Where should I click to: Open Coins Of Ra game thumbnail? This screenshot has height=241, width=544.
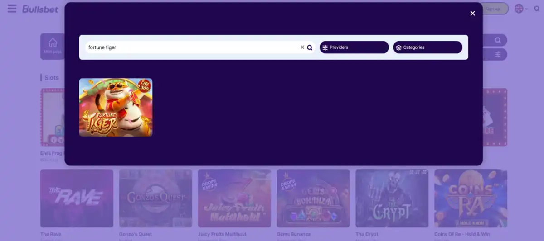(x=471, y=198)
